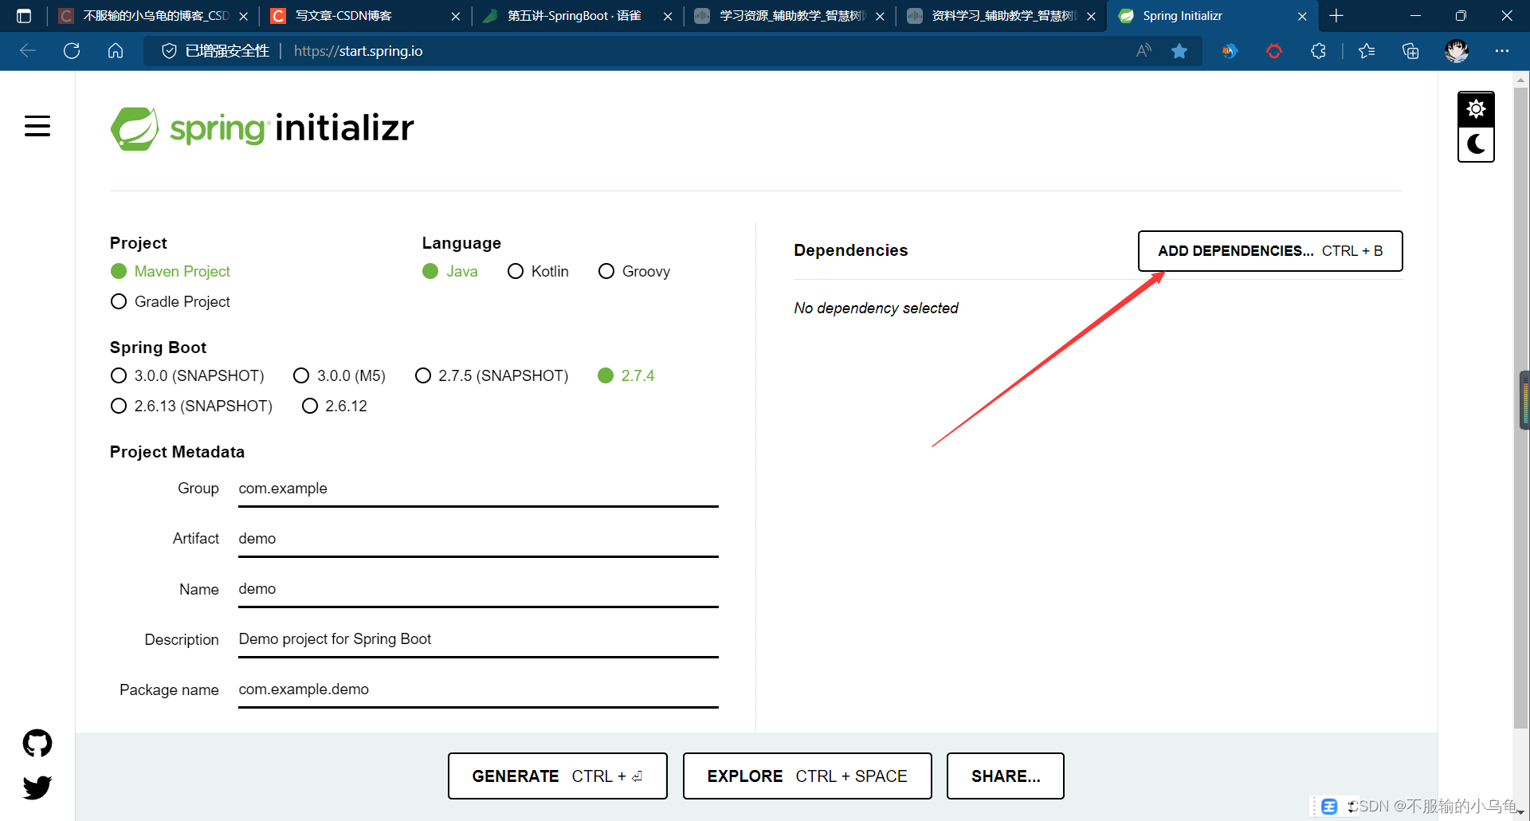Select Maven Project option
Viewport: 1530px width, 821px height.
click(171, 272)
